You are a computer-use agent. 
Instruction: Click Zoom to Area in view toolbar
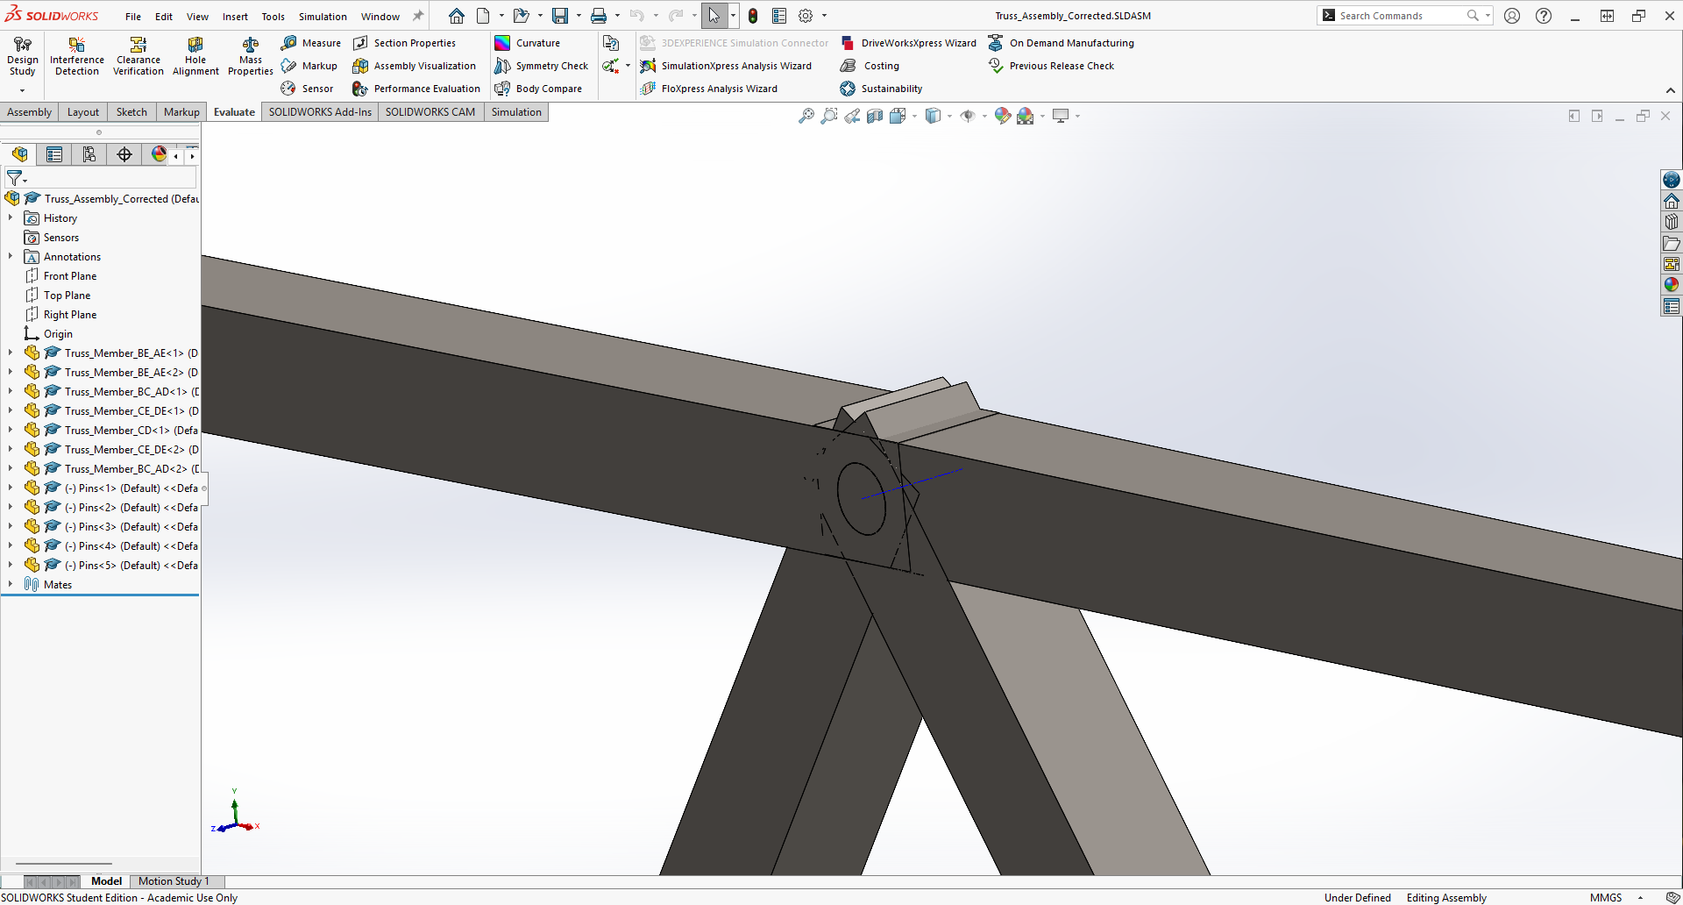point(829,116)
